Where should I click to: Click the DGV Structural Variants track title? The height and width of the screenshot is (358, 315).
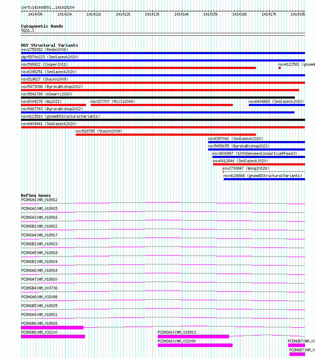tap(50, 45)
